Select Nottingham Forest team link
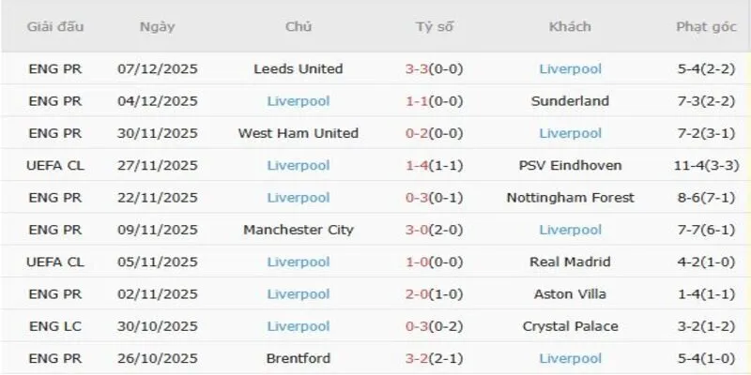Image resolution: width=751 pixels, height=375 pixels. coord(570,198)
